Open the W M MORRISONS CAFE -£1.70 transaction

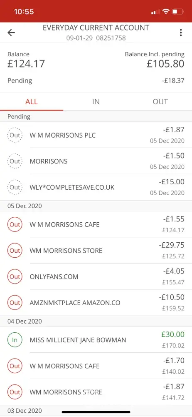pyautogui.click(x=96, y=366)
